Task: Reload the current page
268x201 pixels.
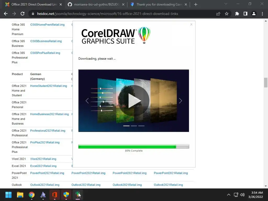Action: (23, 14)
